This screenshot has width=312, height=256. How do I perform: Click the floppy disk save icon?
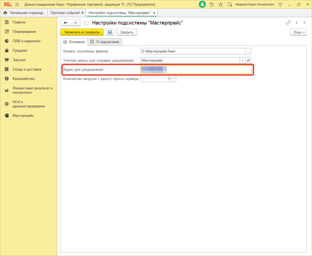tap(110, 32)
